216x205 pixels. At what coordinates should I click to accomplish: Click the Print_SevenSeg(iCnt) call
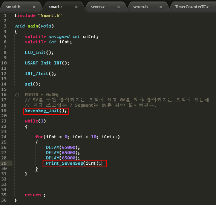coord(74,163)
